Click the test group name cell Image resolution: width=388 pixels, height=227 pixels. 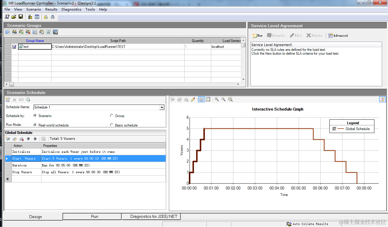(x=35, y=47)
